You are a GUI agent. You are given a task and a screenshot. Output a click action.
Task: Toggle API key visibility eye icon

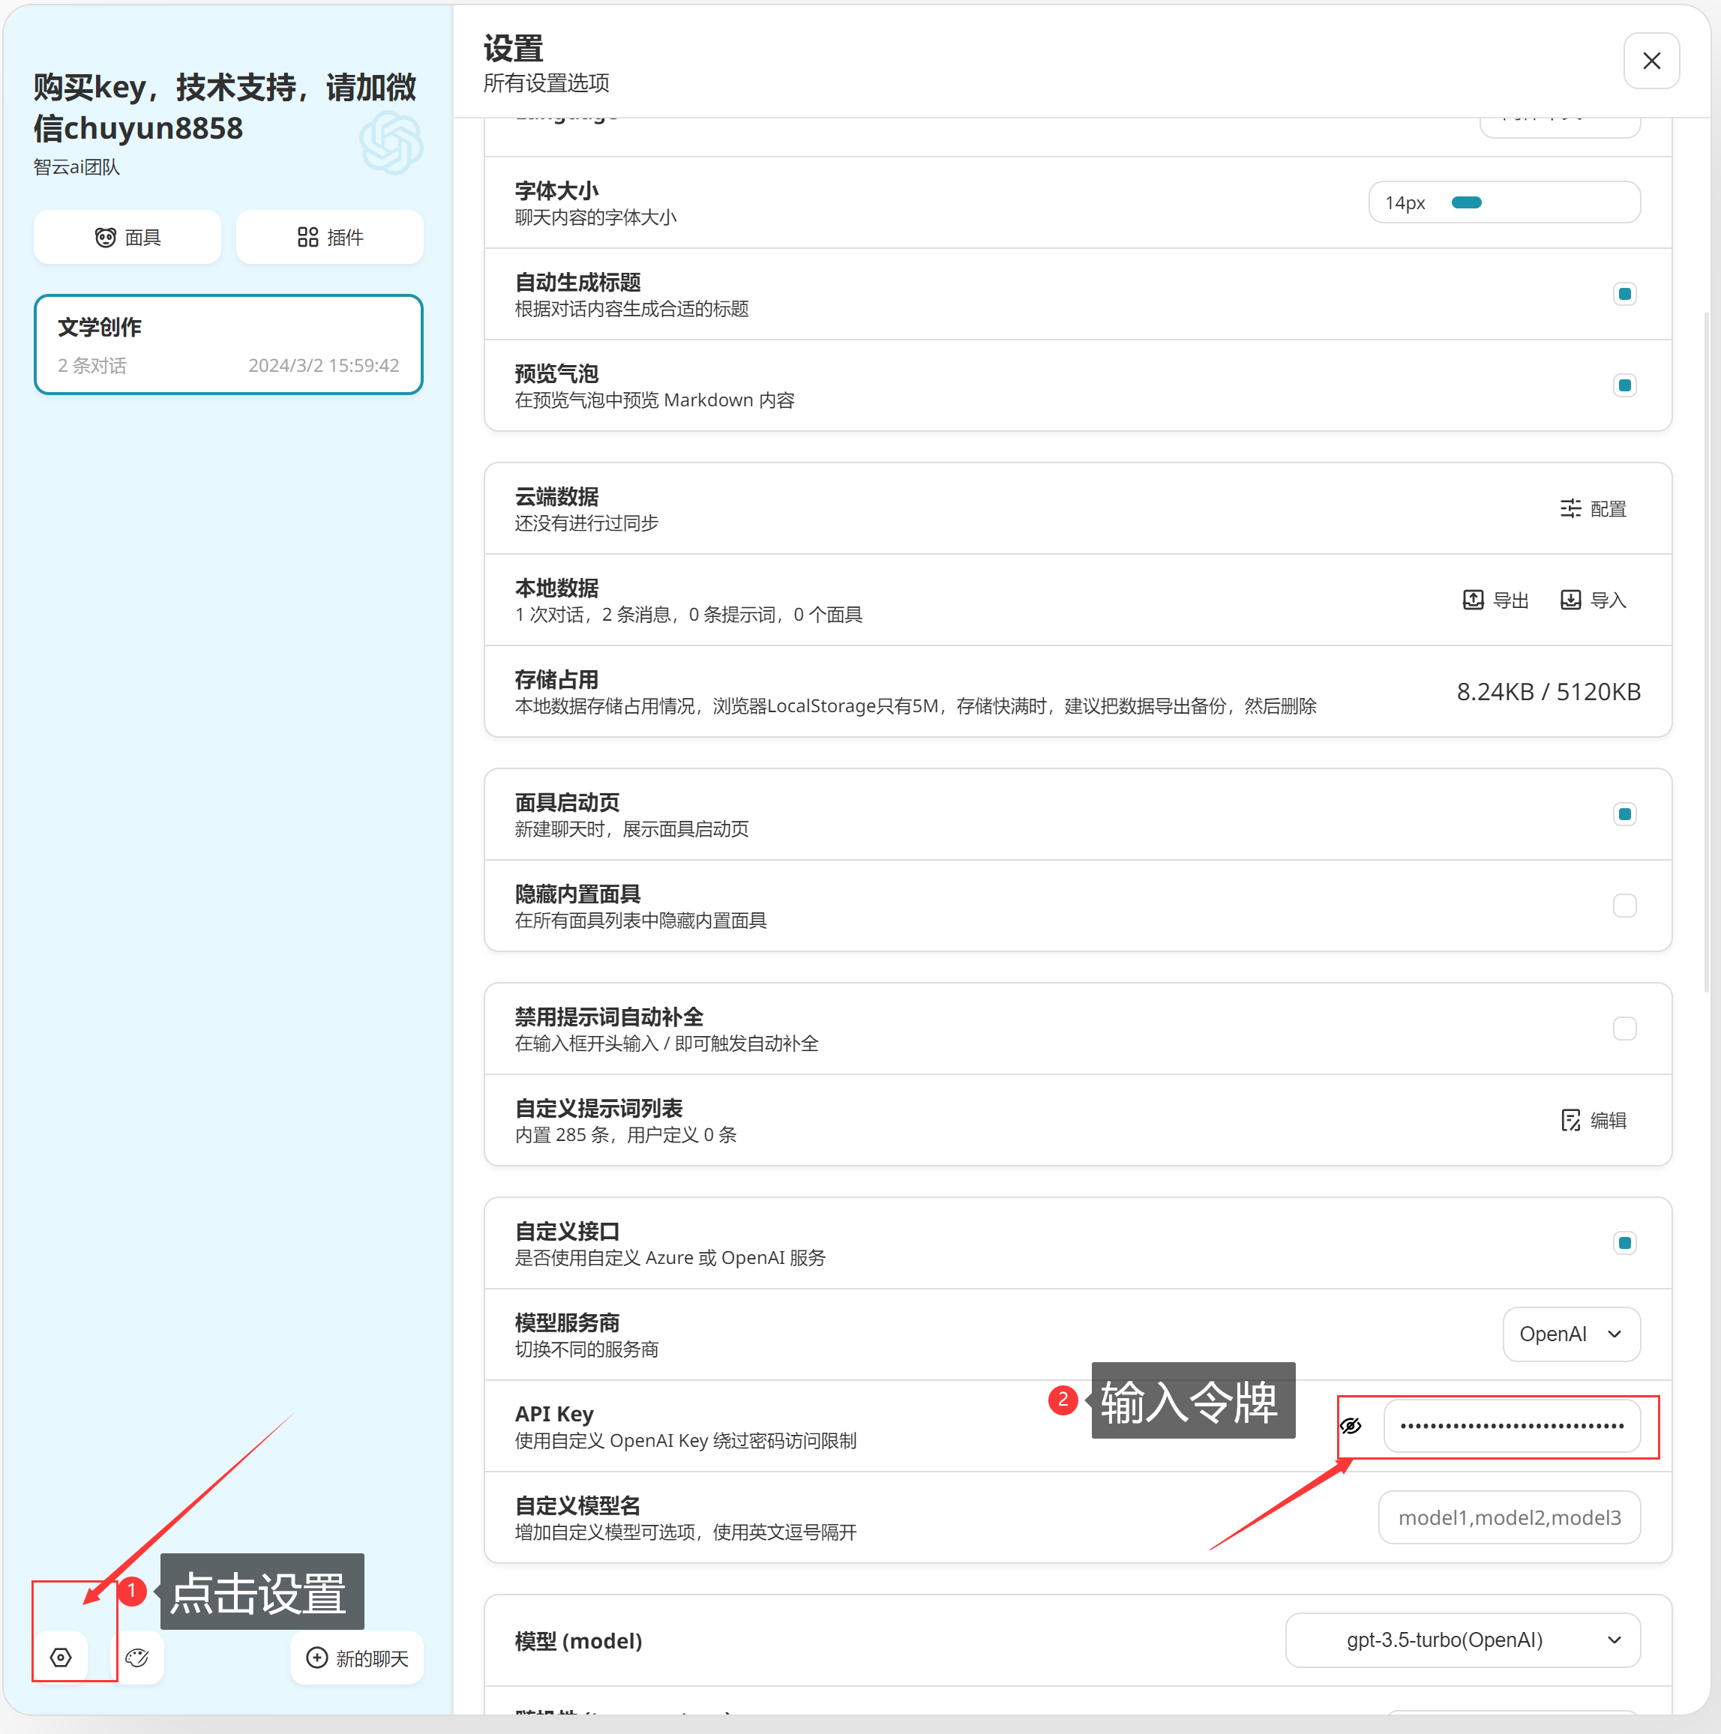point(1351,1425)
